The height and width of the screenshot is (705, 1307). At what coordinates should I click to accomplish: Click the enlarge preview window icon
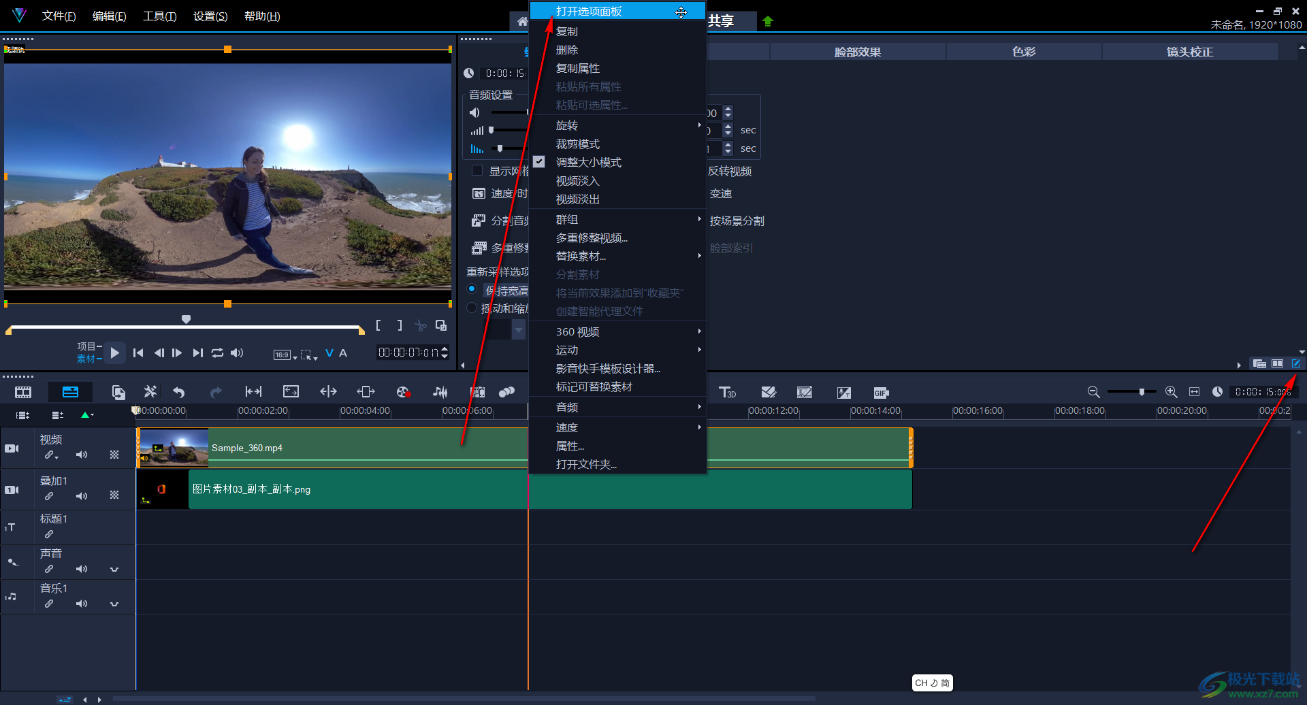441,325
